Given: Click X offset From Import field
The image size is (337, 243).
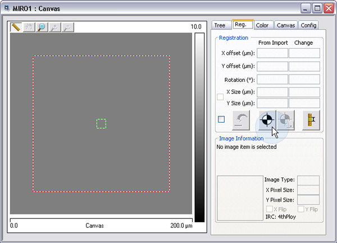Looking at the screenshot, I should click(272, 53).
